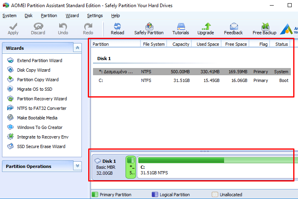Viewport: 298px width, 199px height.
Task: Start SSD Secure Erase Wizard link
Action: (41, 146)
